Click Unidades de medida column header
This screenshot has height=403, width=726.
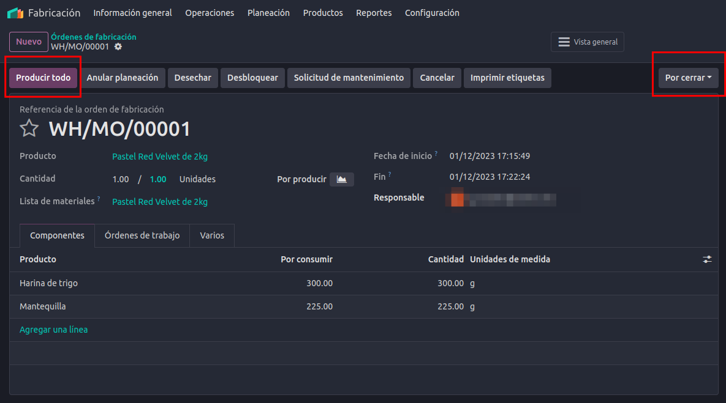[x=510, y=260]
